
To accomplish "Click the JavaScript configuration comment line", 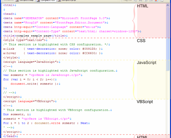I will click(60, 71).
